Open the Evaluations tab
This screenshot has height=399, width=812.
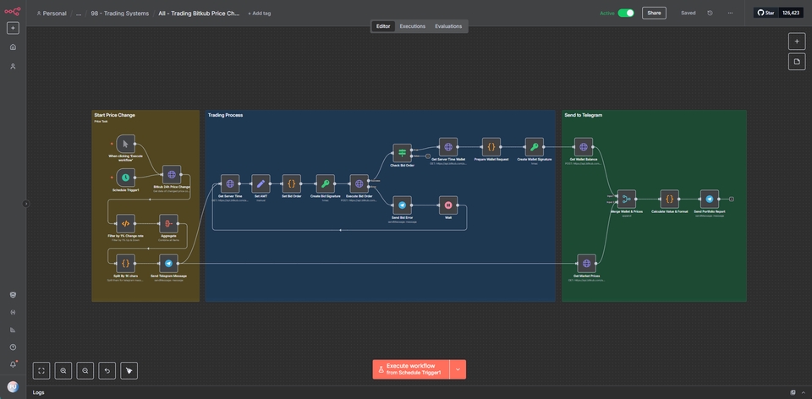(448, 26)
